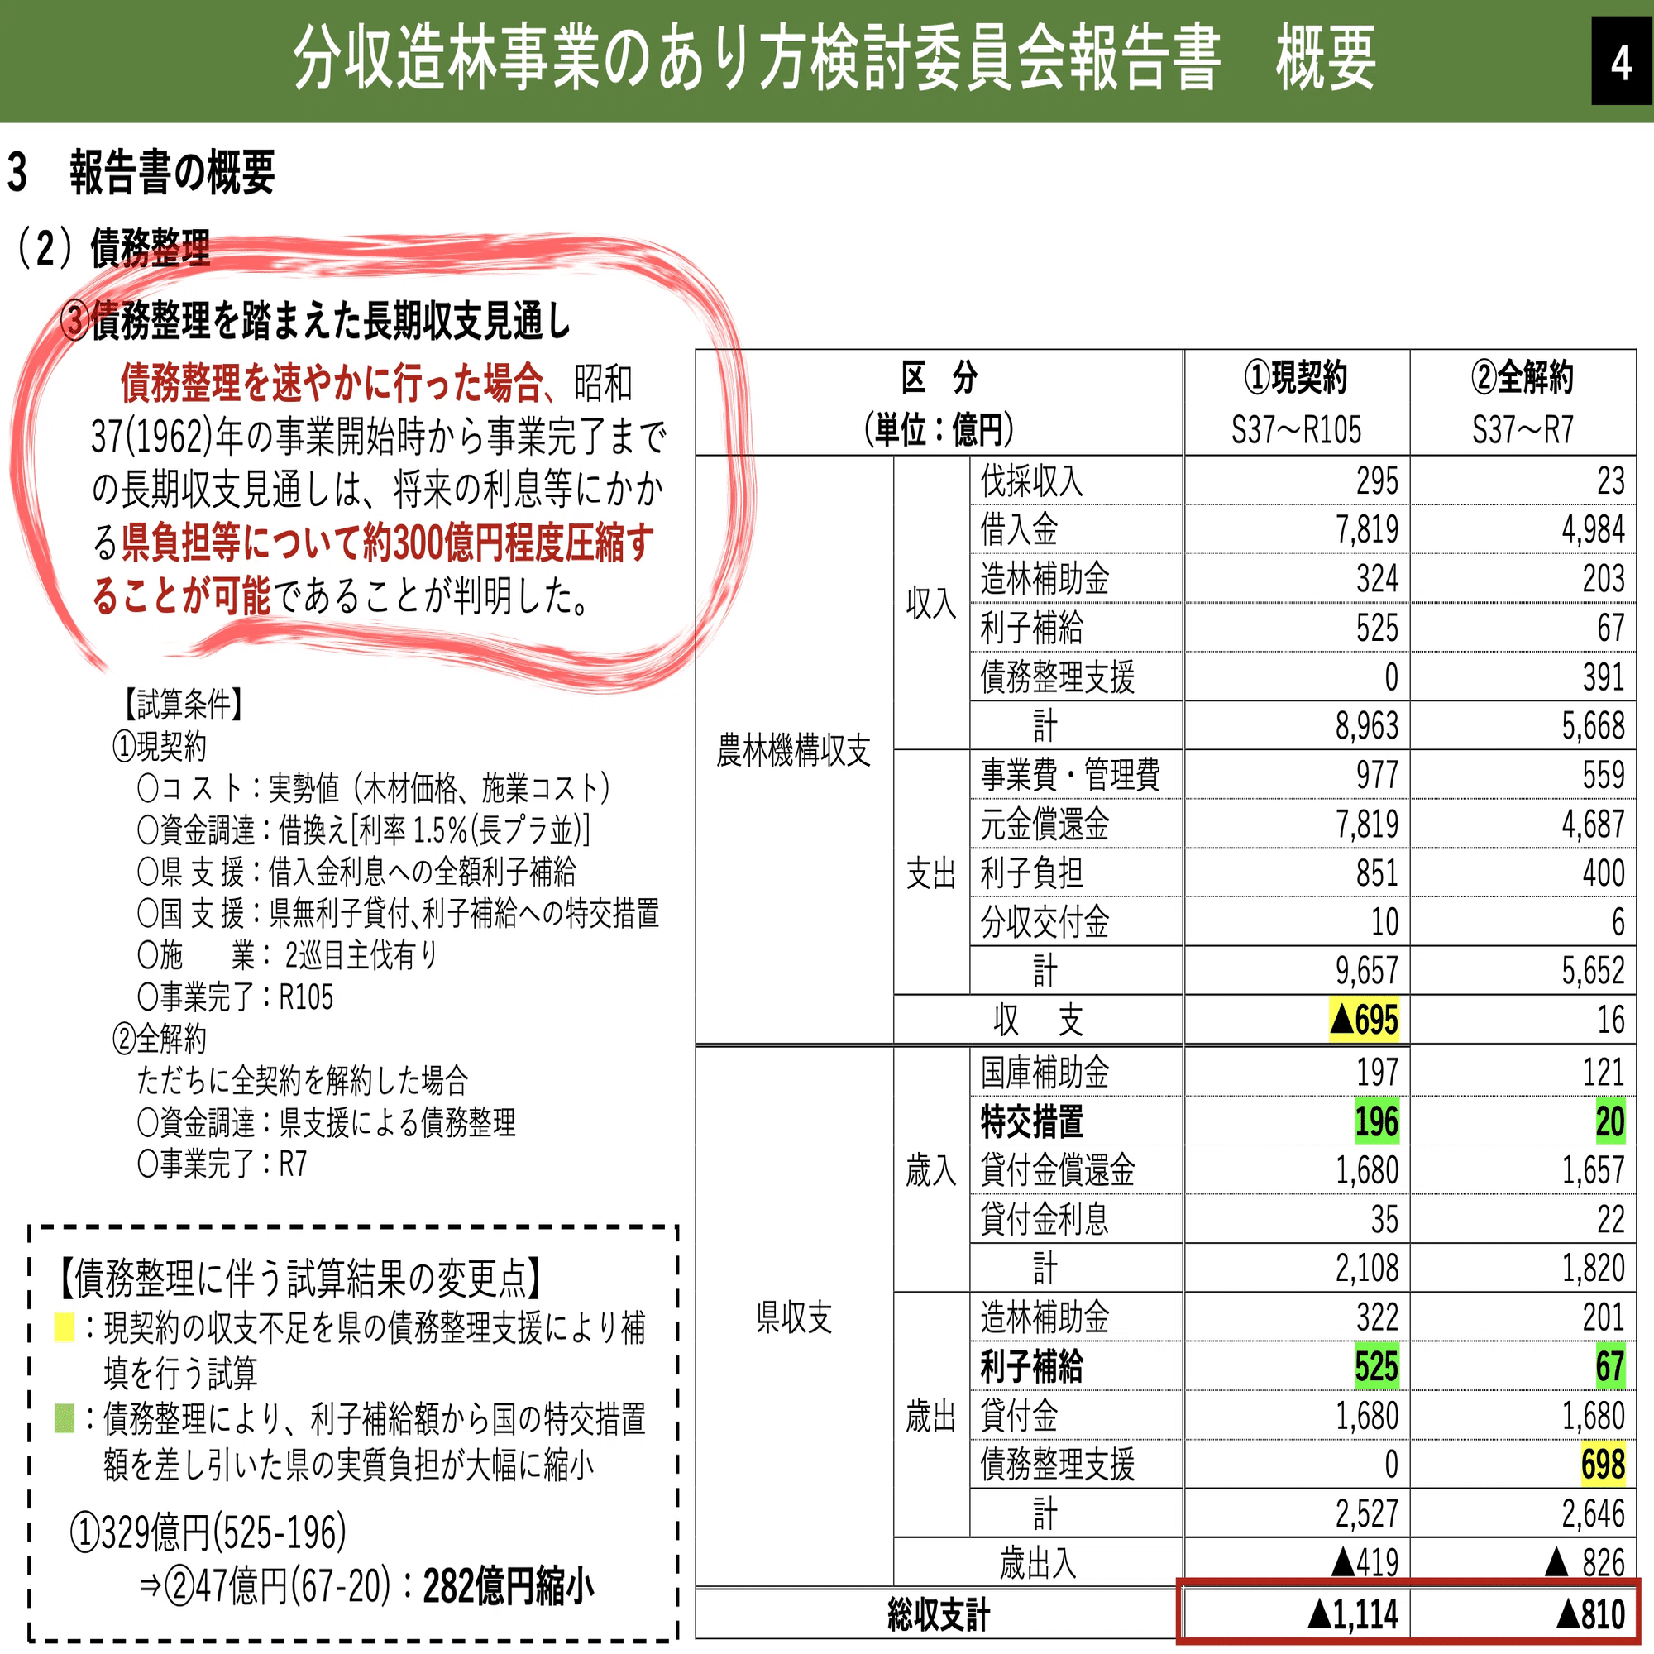Click the 区分 table header cell
Viewport: 1654px width, 1654px height.
click(939, 402)
